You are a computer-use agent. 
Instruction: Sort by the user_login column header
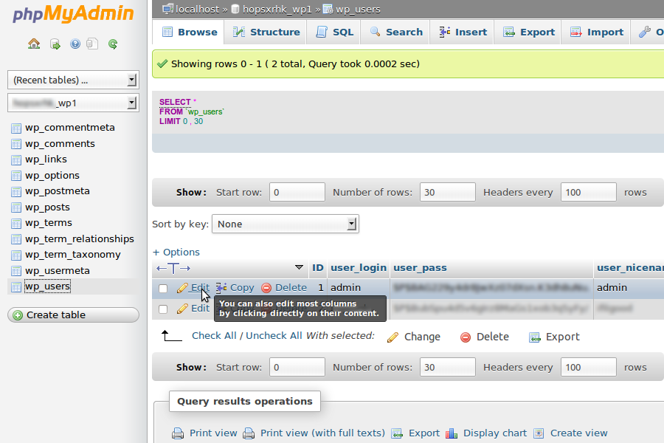(x=359, y=268)
